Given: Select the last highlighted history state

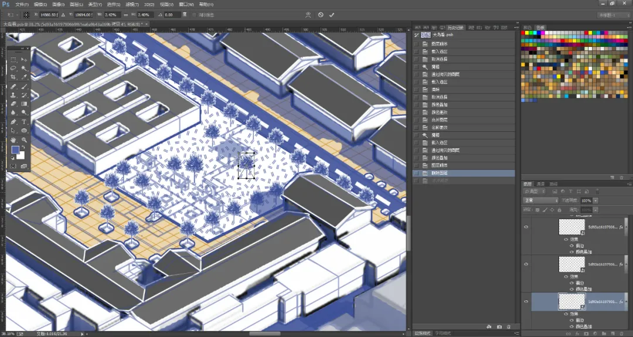Looking at the screenshot, I should pyautogui.click(x=464, y=173).
